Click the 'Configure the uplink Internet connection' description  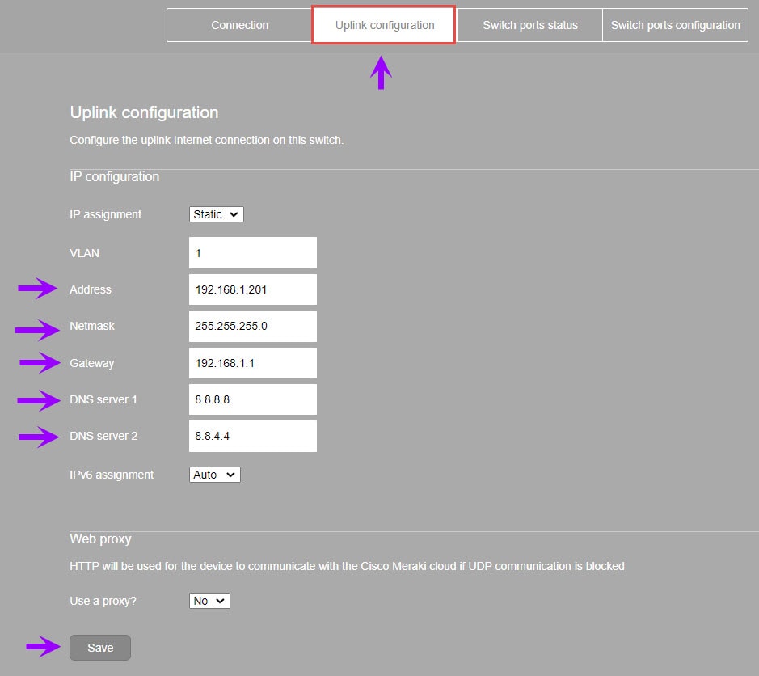point(207,140)
